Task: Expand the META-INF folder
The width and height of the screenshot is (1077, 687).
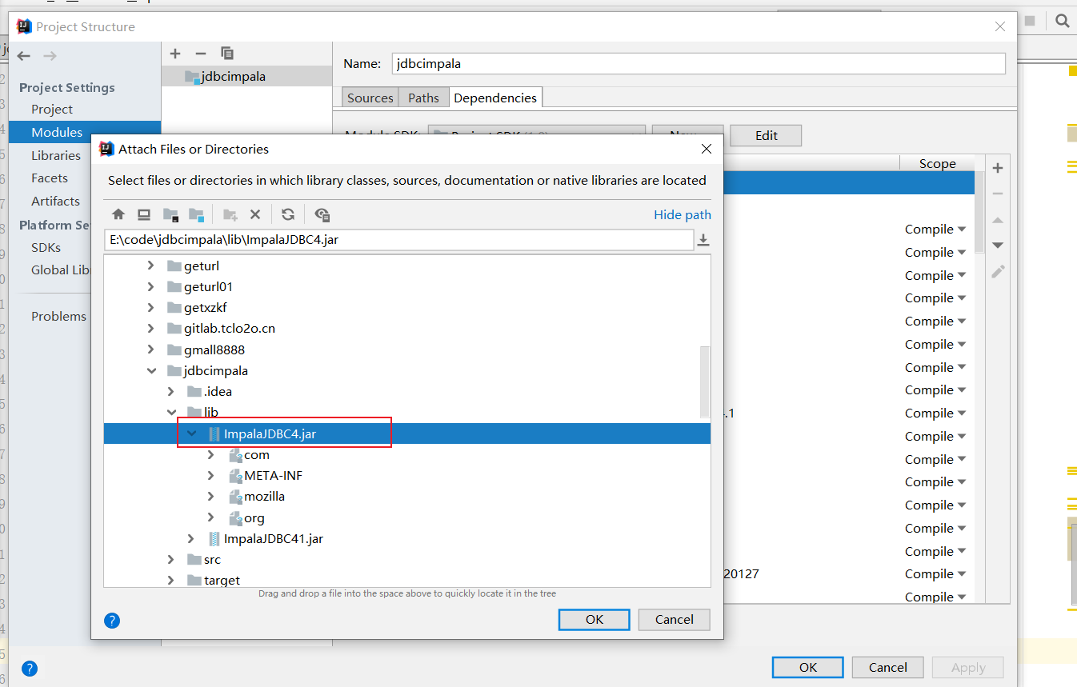Action: (x=211, y=475)
